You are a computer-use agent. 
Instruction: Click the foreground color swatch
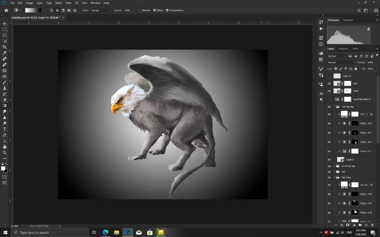(3, 168)
